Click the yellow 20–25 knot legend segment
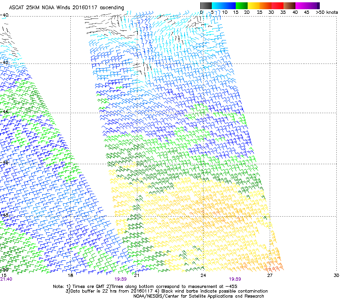This screenshot has height=299, width=340. point(254,6)
